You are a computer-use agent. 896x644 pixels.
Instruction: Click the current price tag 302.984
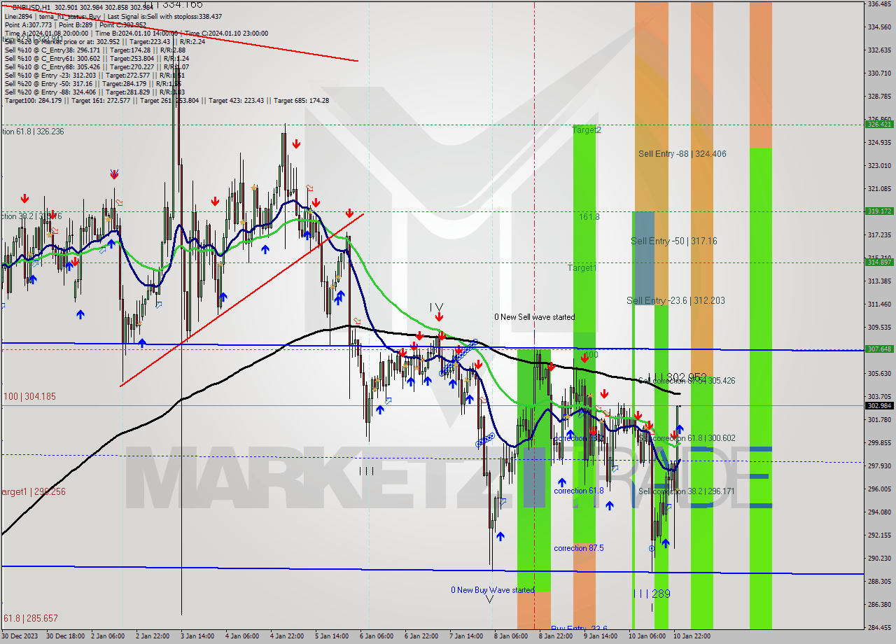tap(878, 405)
